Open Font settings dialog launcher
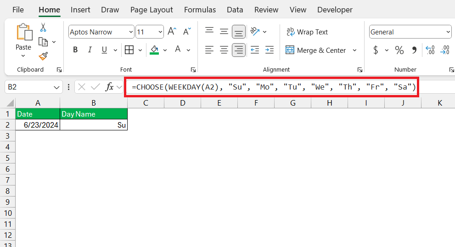This screenshot has height=247, width=455. pos(193,70)
